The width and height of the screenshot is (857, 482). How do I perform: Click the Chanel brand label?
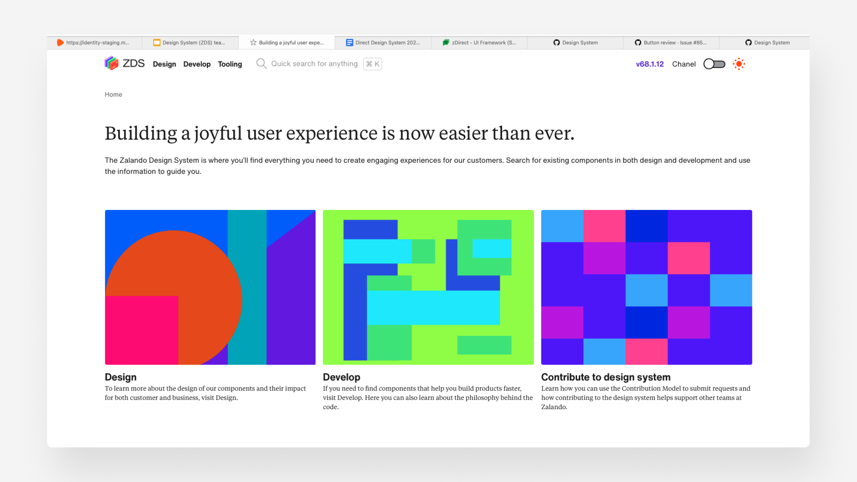coord(683,64)
